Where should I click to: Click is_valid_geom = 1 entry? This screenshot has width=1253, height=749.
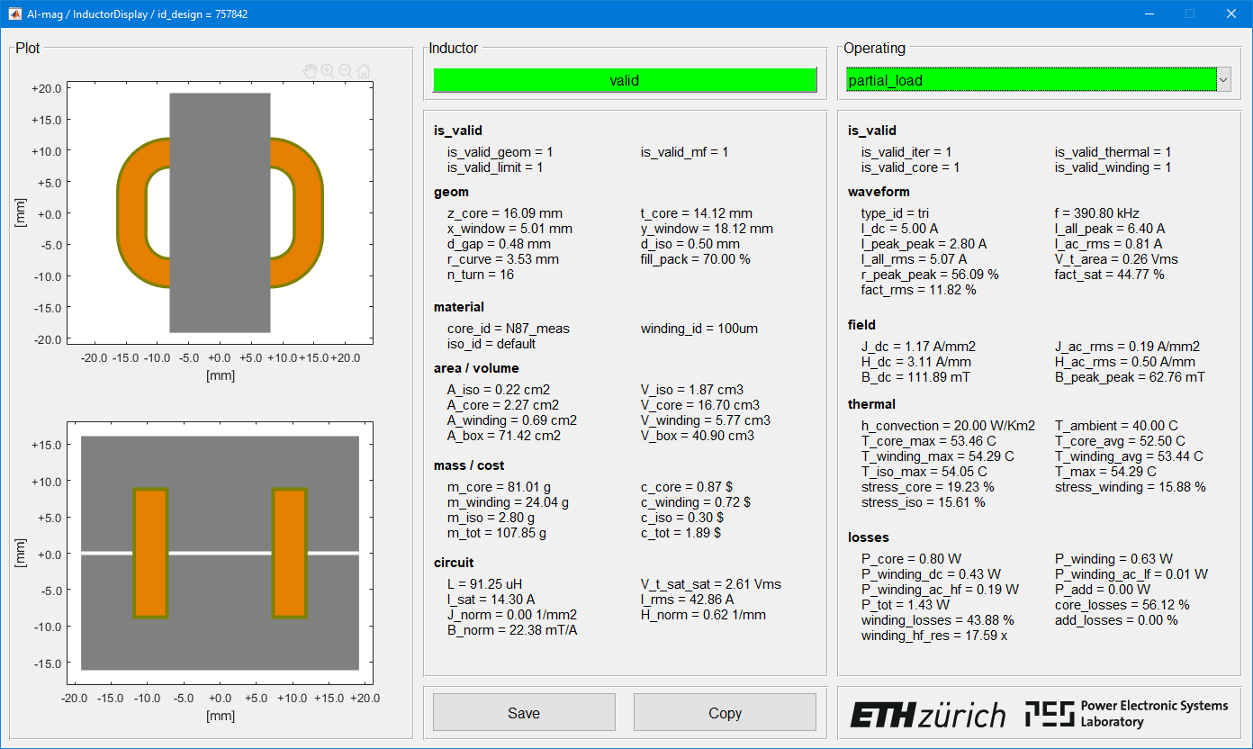click(x=500, y=152)
